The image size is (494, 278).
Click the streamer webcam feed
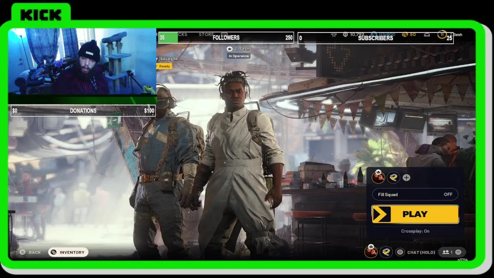pyautogui.click(x=82, y=61)
